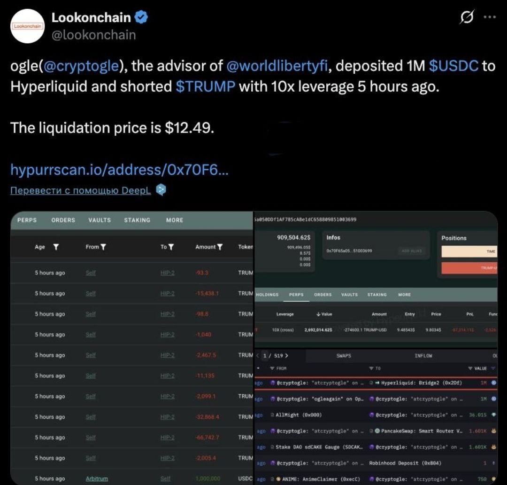
Task: Open the three-dot more options menu
Action: (490, 17)
